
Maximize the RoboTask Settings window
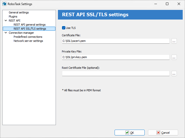coord(167,4)
